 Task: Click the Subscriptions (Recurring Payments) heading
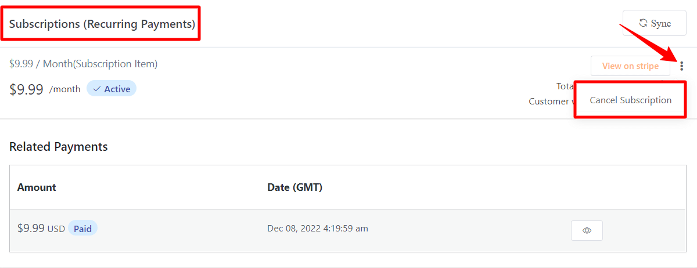pos(102,24)
